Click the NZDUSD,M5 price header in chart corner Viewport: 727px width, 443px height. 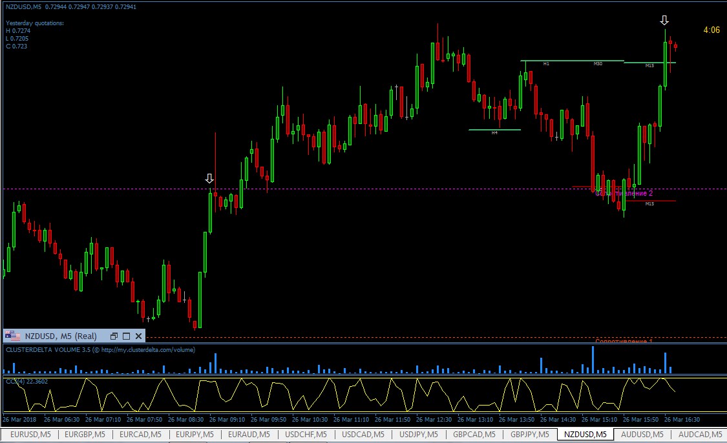click(71, 7)
